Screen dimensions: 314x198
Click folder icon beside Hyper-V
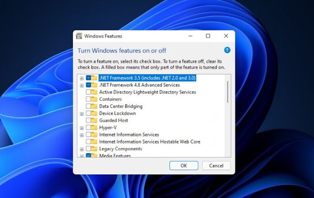[x=94, y=128]
